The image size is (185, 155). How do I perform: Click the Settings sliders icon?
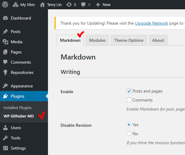click(x=5, y=148)
